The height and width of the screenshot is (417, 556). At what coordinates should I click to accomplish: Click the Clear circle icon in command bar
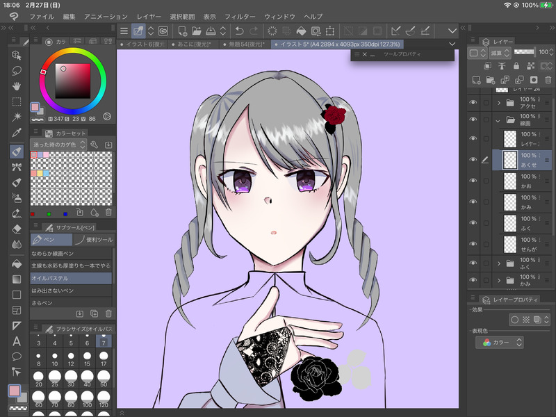pos(272,31)
